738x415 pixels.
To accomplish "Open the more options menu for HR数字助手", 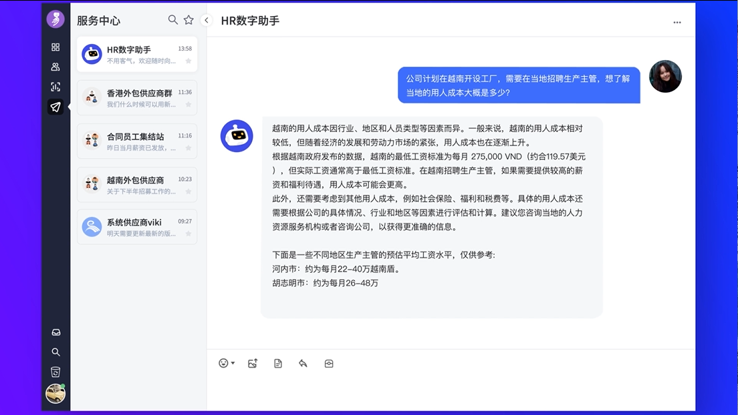I will (676, 21).
